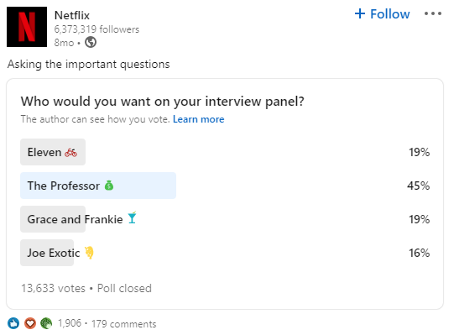Viewport: 454px width, 335px height.
Task: Click the bicycle emoji beside Eleven
Action: 71,153
